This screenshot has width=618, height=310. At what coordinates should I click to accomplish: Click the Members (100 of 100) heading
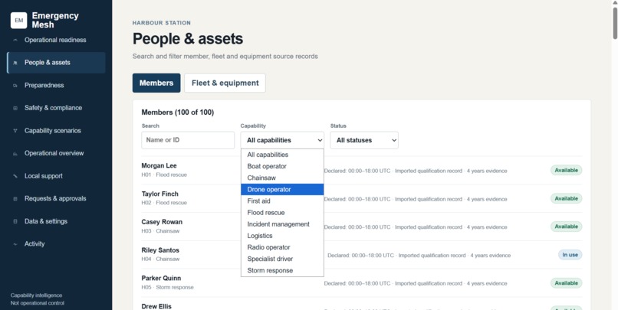tap(177, 113)
